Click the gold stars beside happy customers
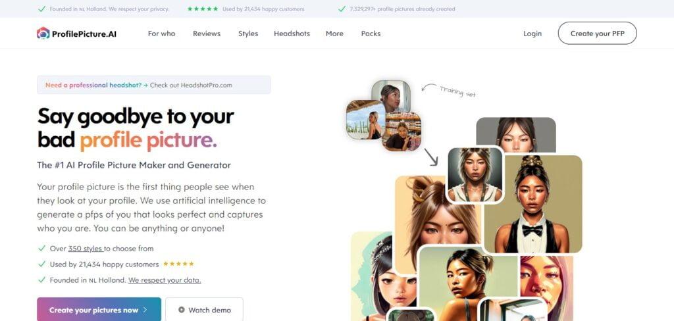674x321 pixels. coord(178,264)
